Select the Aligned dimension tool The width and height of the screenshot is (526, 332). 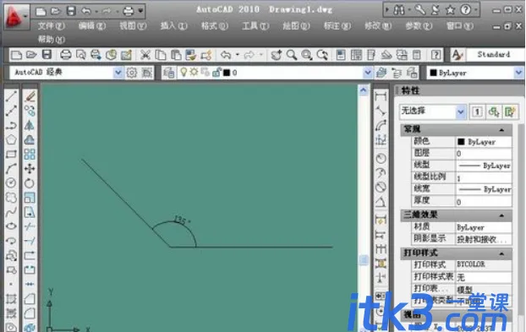click(x=381, y=111)
